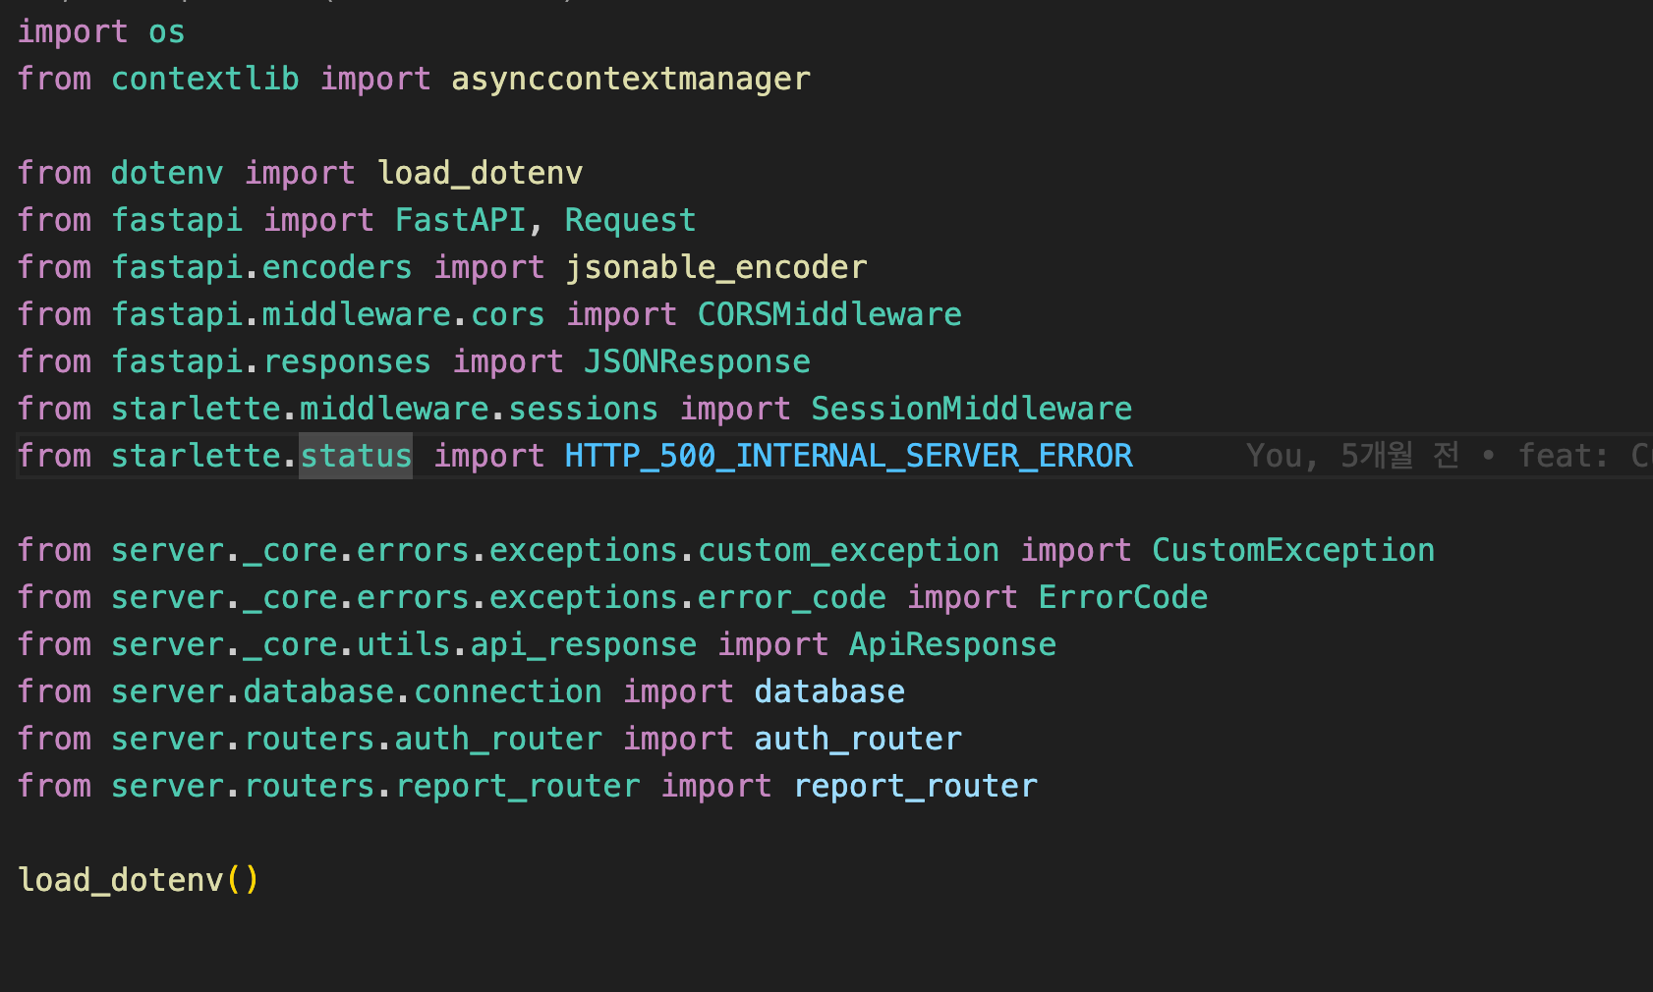Click HTTP_500_INTERNAL_SERVER_ERROR import symbol
1653x992 pixels.
(x=848, y=456)
